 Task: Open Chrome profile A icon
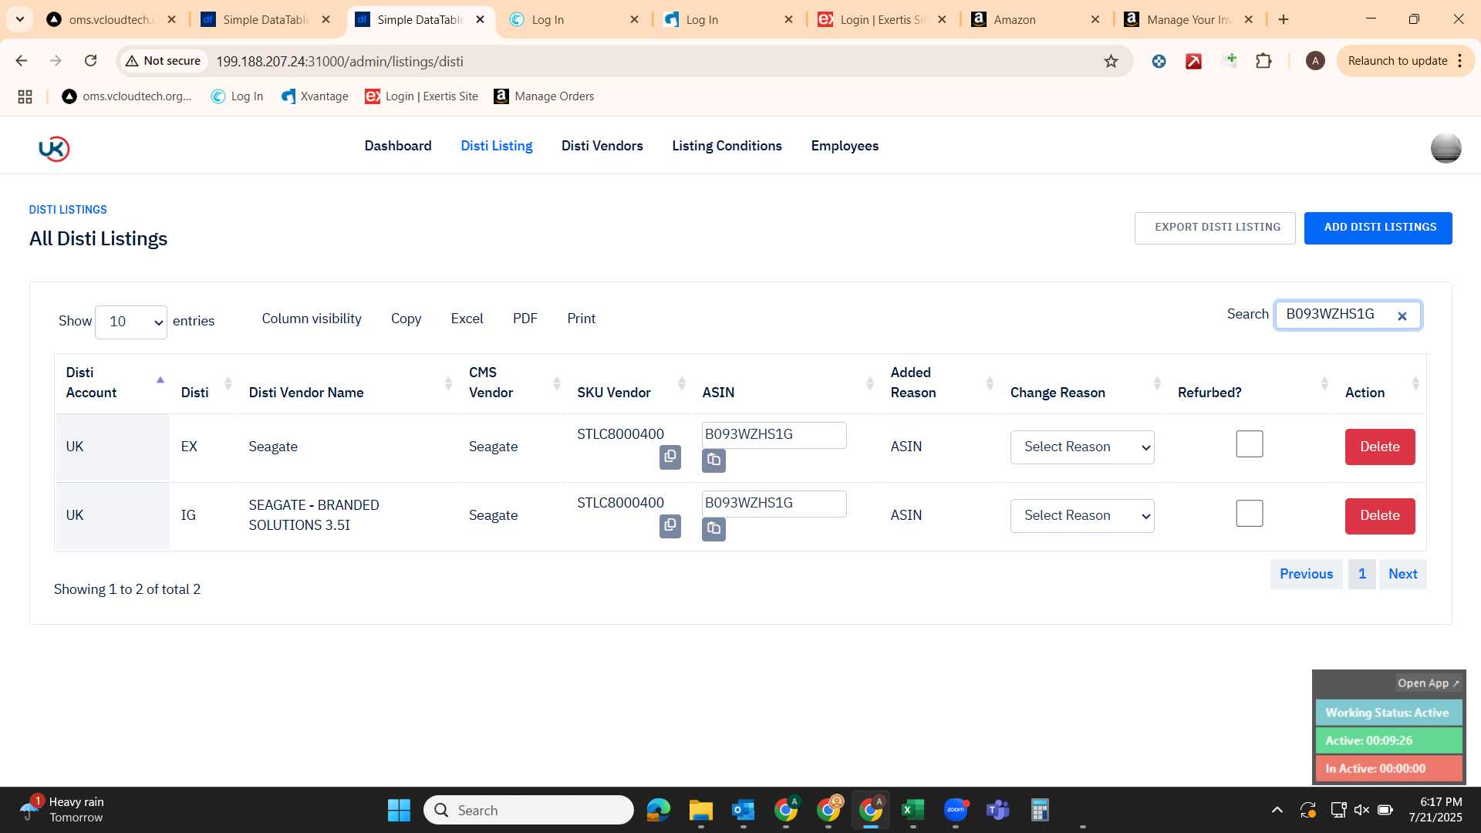[1315, 61]
